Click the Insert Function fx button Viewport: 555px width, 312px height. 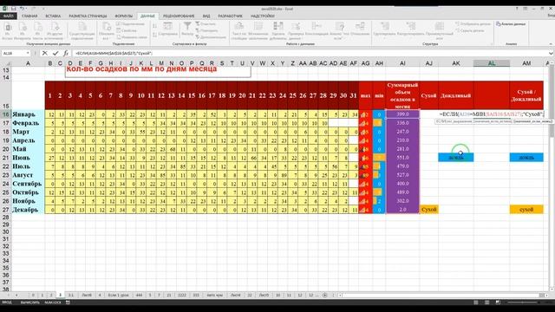(x=66, y=53)
